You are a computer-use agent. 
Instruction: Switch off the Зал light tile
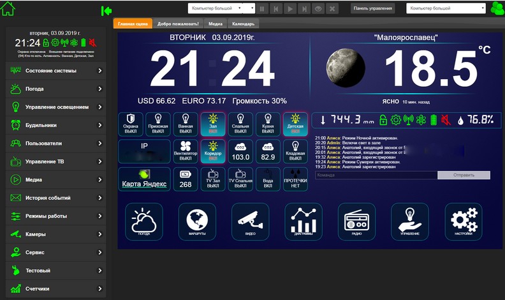(213, 124)
